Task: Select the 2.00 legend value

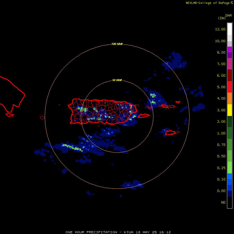Action: pos(221,122)
